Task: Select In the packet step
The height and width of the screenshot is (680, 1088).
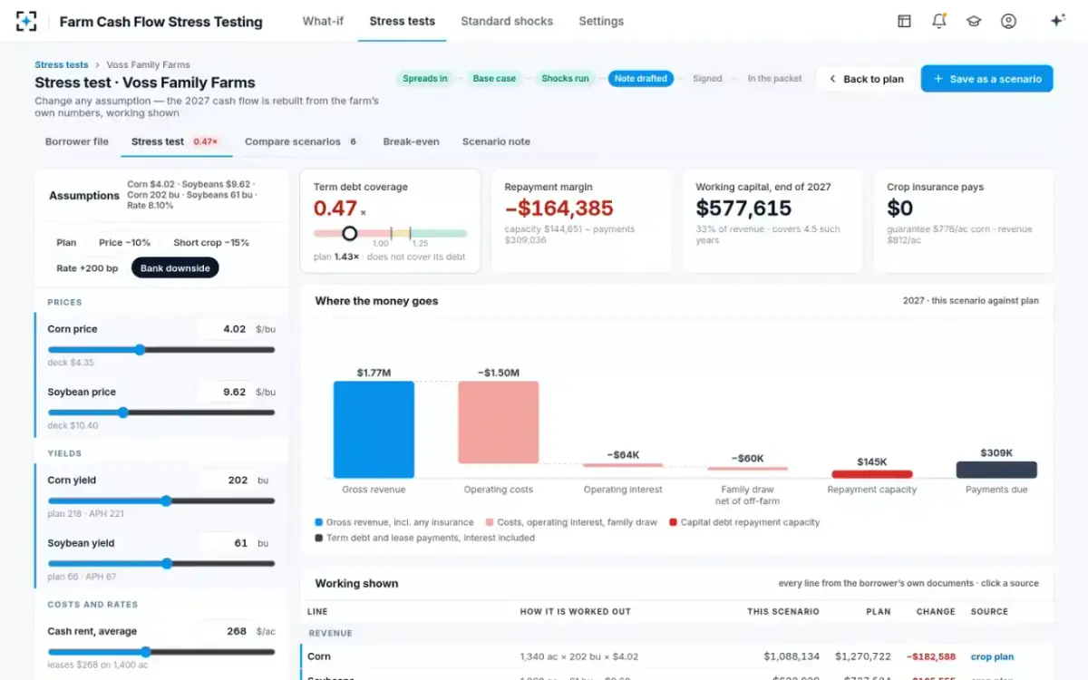Action: pos(774,79)
